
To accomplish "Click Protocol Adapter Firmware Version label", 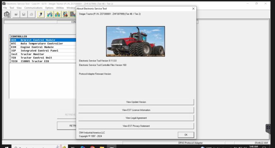I will pos(95,74).
